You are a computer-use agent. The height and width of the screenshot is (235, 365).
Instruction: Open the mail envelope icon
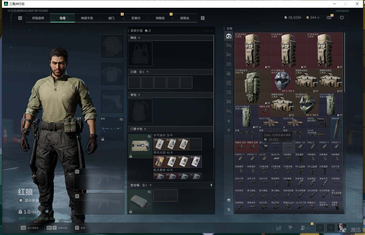pyautogui.click(x=329, y=18)
